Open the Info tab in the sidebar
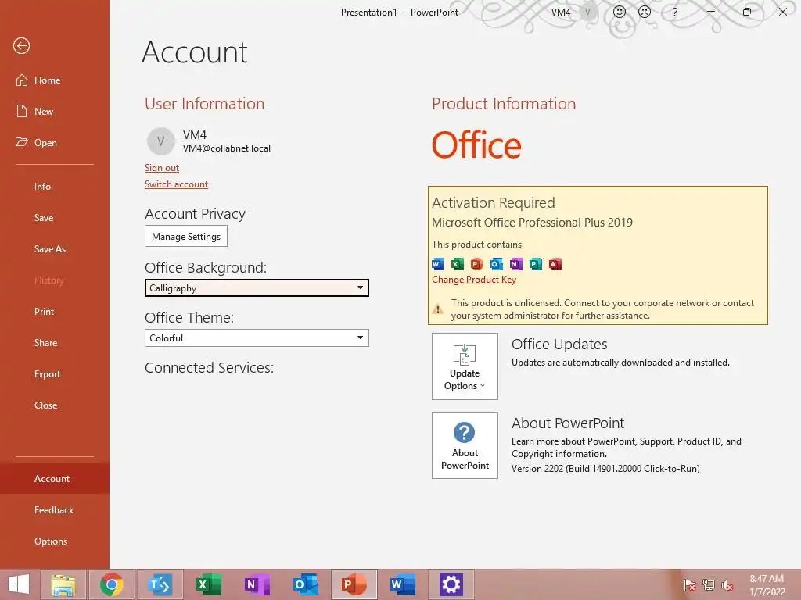The image size is (801, 600). point(42,186)
